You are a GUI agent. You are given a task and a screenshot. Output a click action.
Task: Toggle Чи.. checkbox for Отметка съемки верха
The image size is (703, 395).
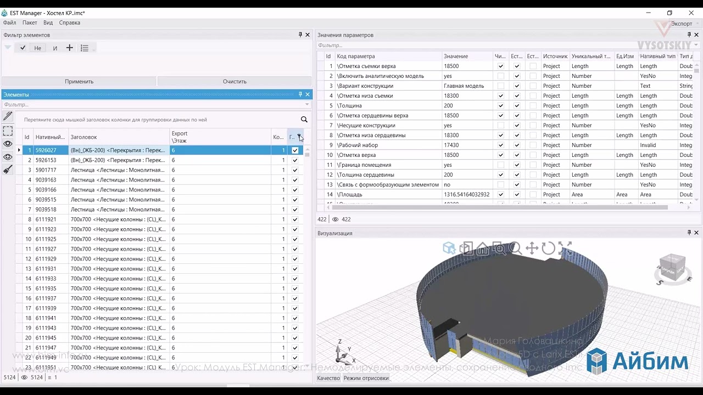(x=500, y=66)
